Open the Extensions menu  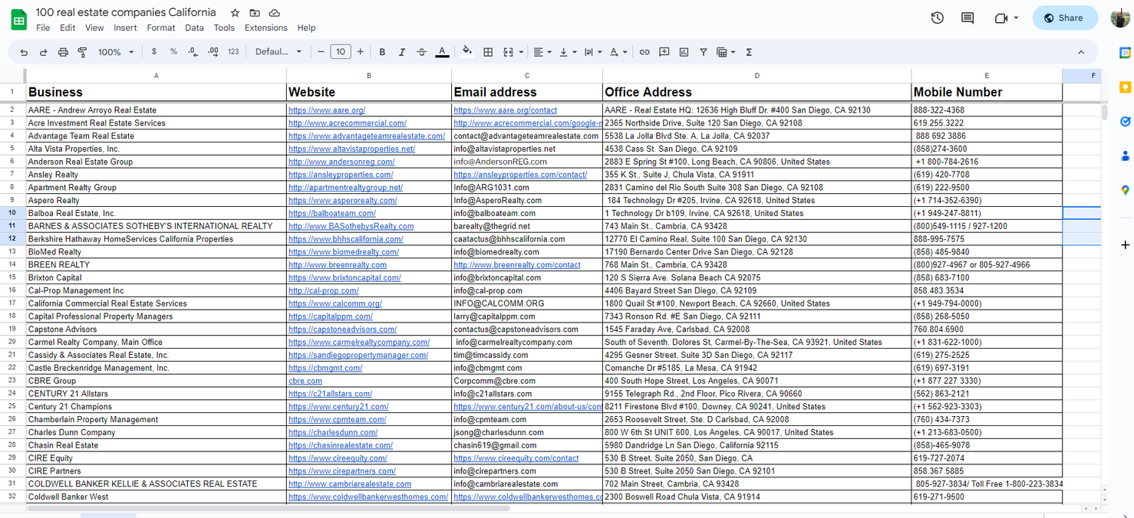[266, 28]
